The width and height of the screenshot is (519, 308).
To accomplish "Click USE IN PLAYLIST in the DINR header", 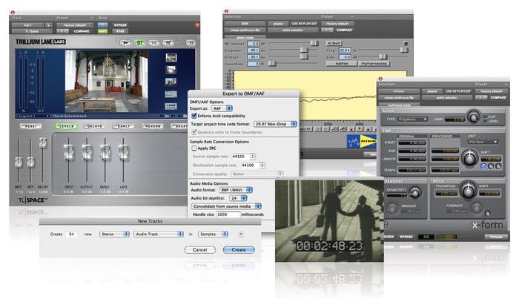I will click(304, 24).
